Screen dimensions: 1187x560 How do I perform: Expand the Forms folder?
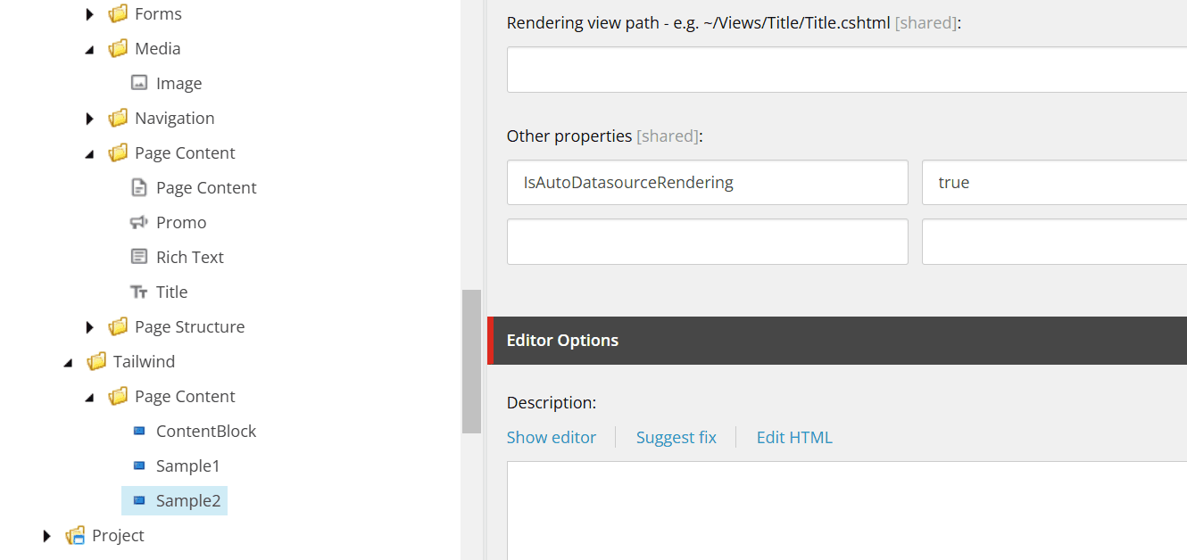89,14
